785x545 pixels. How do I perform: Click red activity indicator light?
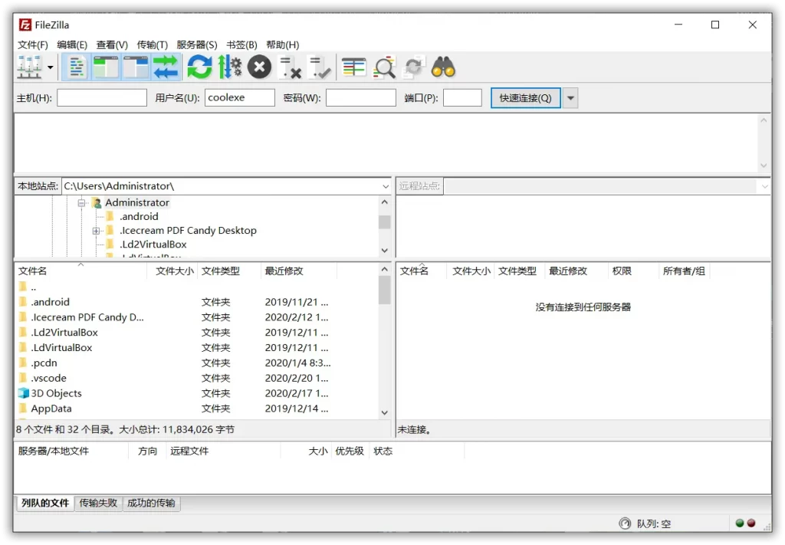tap(751, 523)
